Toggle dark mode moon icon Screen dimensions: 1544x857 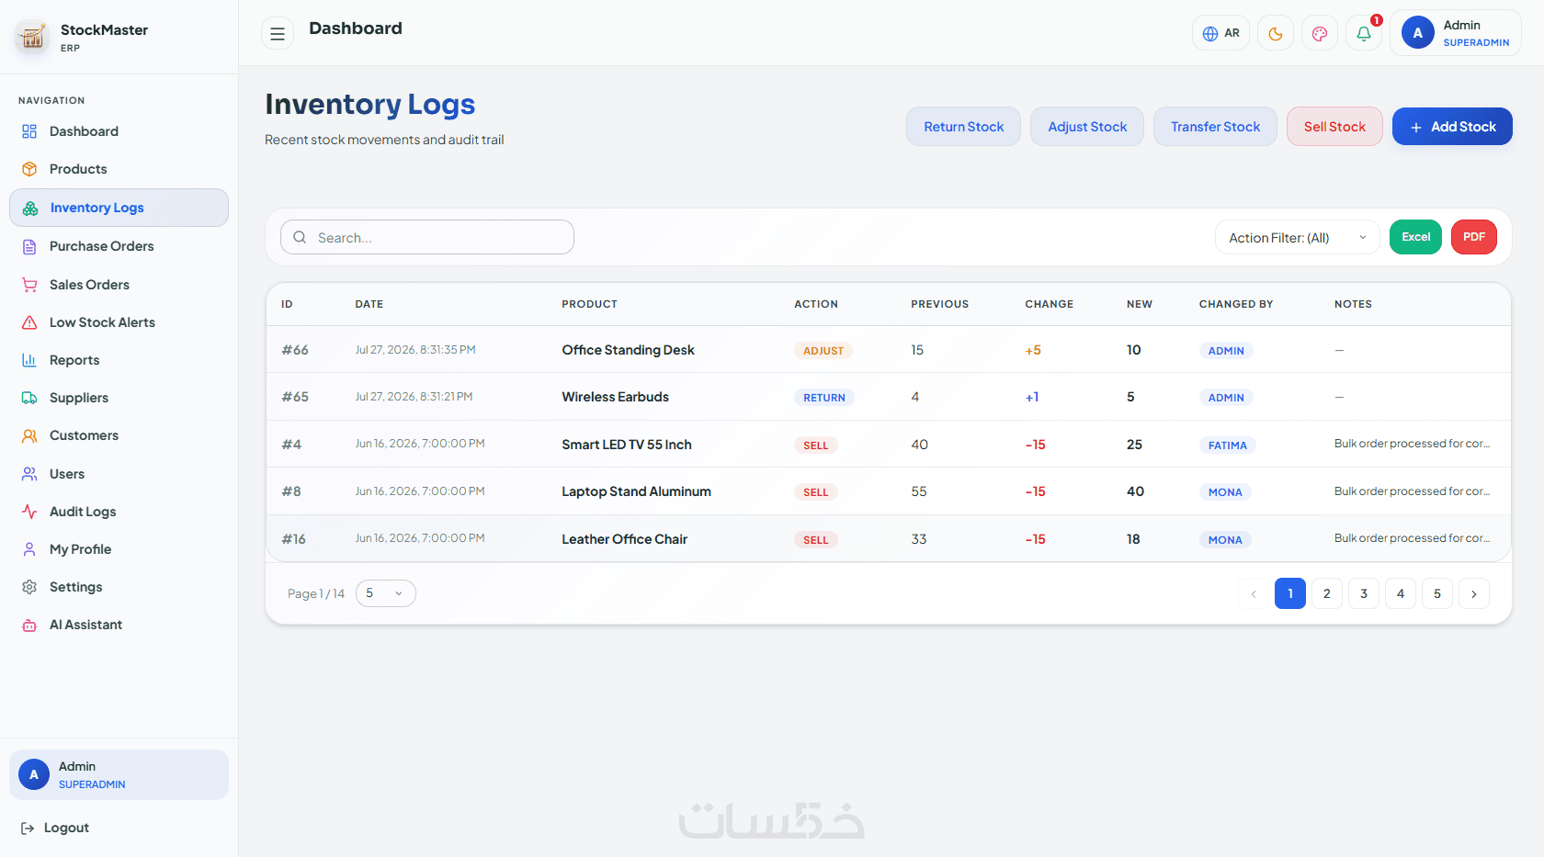point(1276,34)
